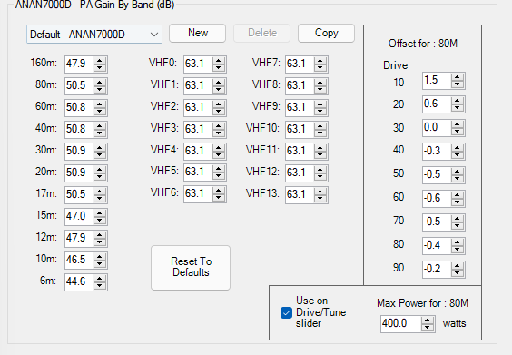The height and width of the screenshot is (355, 512).
Task: Decrease the VHF6 gain with down arrow
Action: 219,198
